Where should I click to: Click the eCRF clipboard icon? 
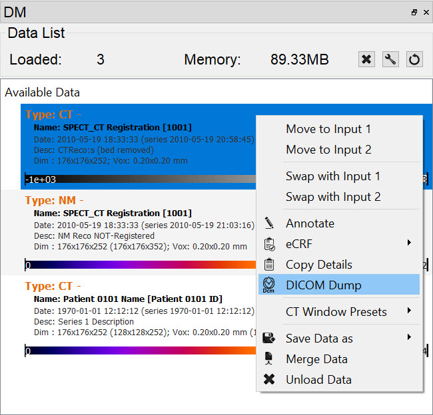click(269, 243)
